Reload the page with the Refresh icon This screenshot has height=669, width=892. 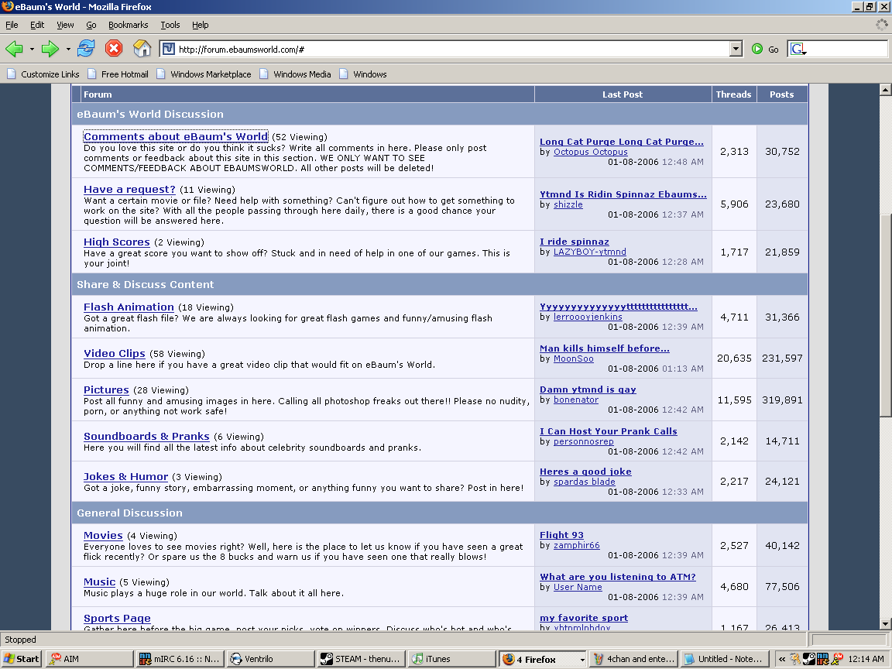(x=86, y=49)
